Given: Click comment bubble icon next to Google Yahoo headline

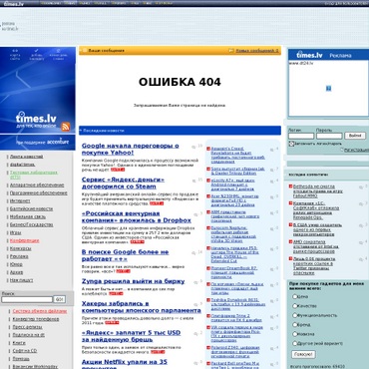Looking at the screenshot, I should [x=194, y=147].
